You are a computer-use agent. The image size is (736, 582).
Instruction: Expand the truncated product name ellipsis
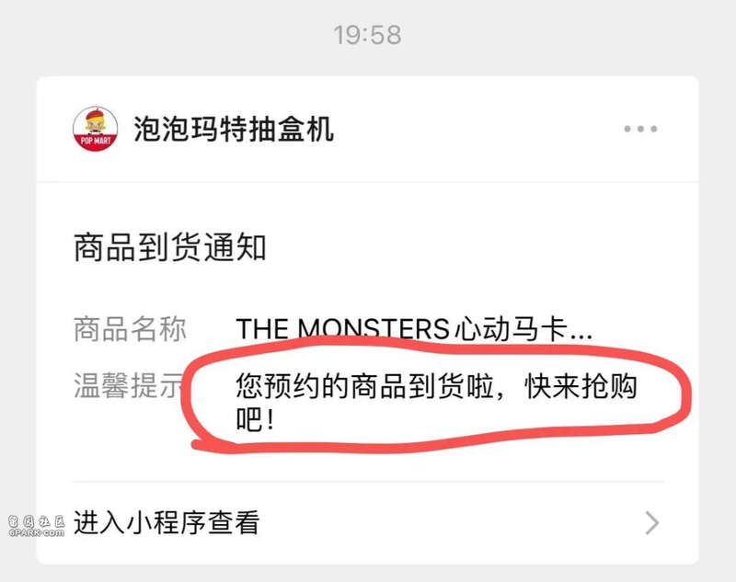point(581,336)
